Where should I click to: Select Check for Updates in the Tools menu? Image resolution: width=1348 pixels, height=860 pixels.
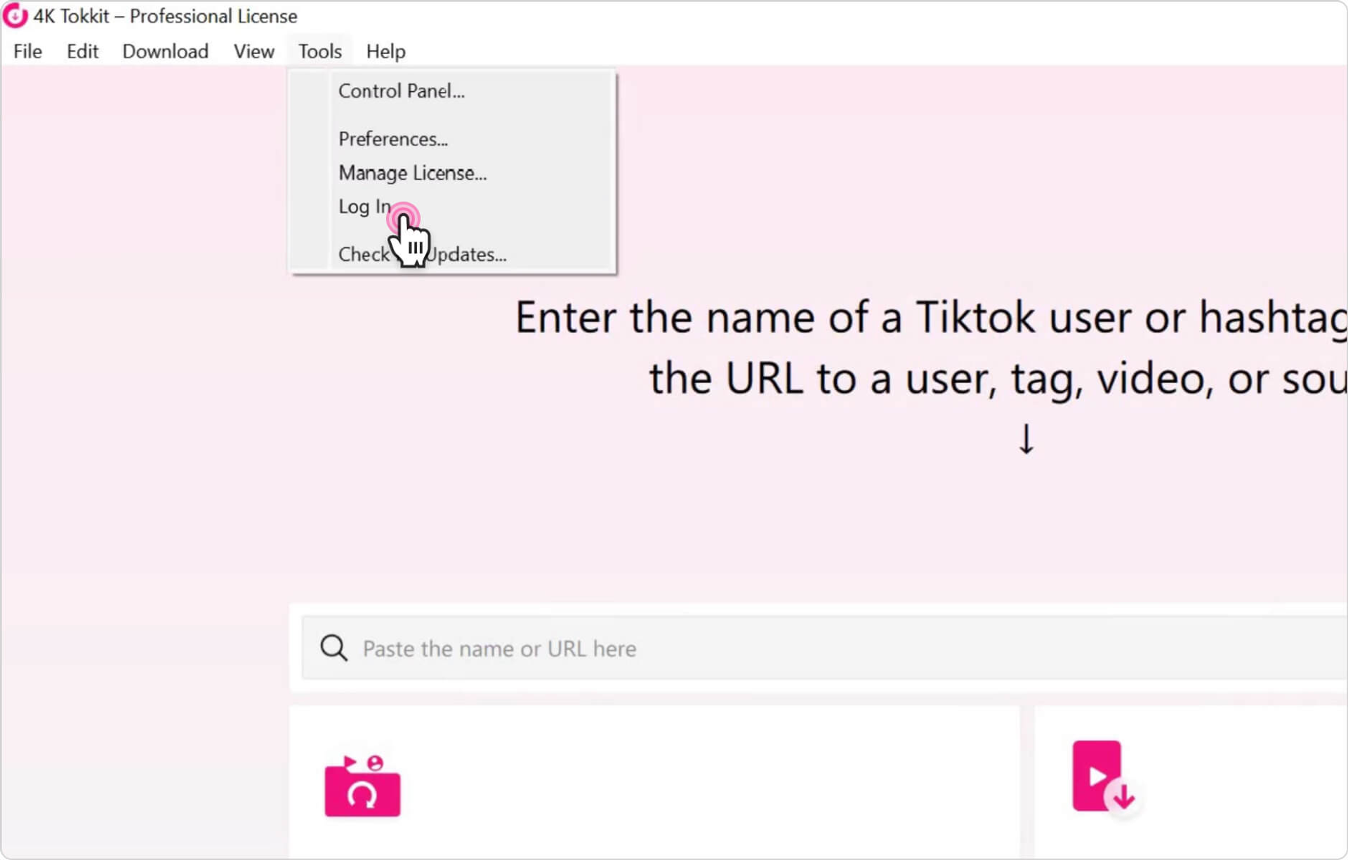tap(421, 254)
